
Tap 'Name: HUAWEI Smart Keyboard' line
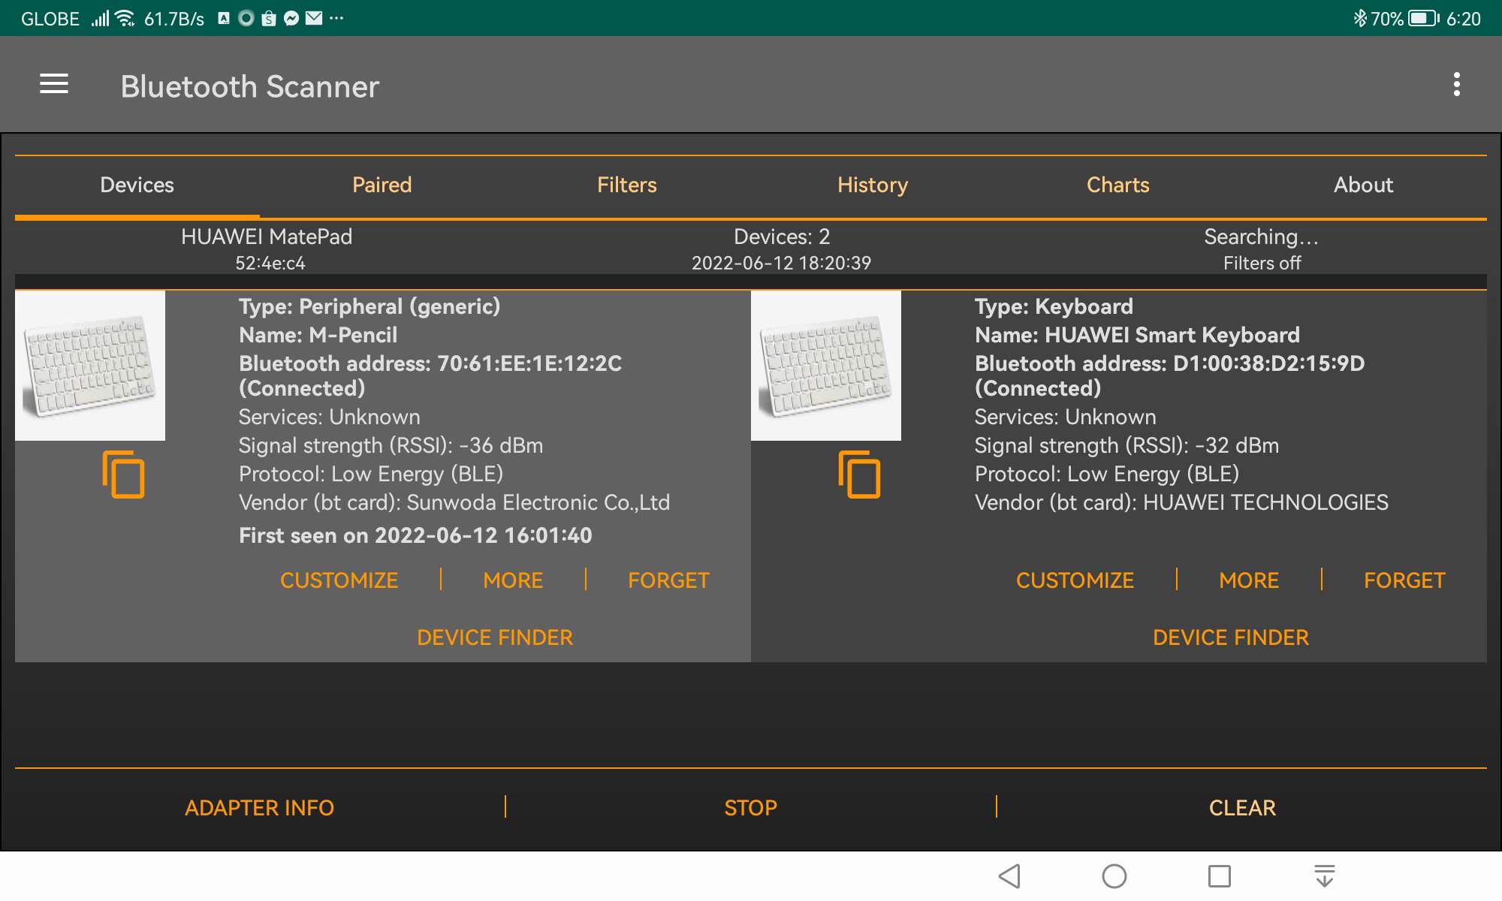(1137, 335)
